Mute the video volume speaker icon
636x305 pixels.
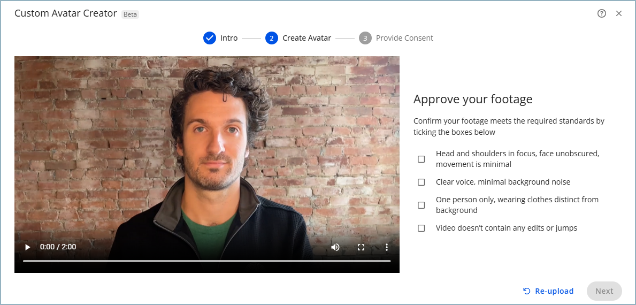pyautogui.click(x=335, y=247)
